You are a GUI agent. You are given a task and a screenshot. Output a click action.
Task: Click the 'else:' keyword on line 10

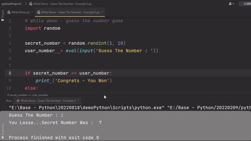point(31,88)
